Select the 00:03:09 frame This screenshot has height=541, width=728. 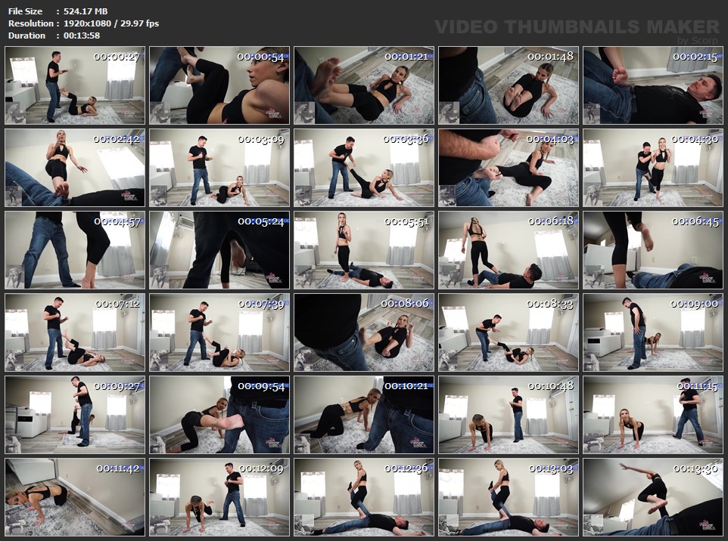tap(219, 168)
